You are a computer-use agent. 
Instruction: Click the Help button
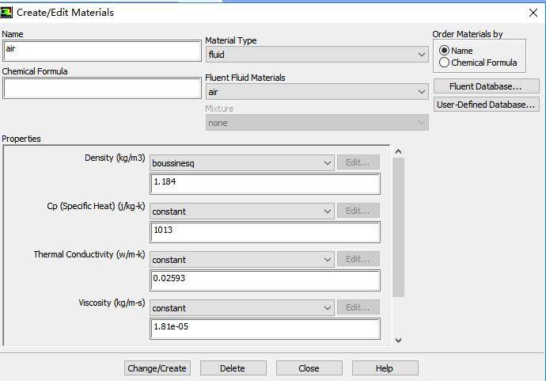click(x=385, y=368)
